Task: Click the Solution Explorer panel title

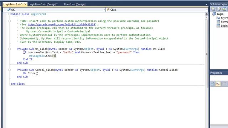Action: (219, 4)
